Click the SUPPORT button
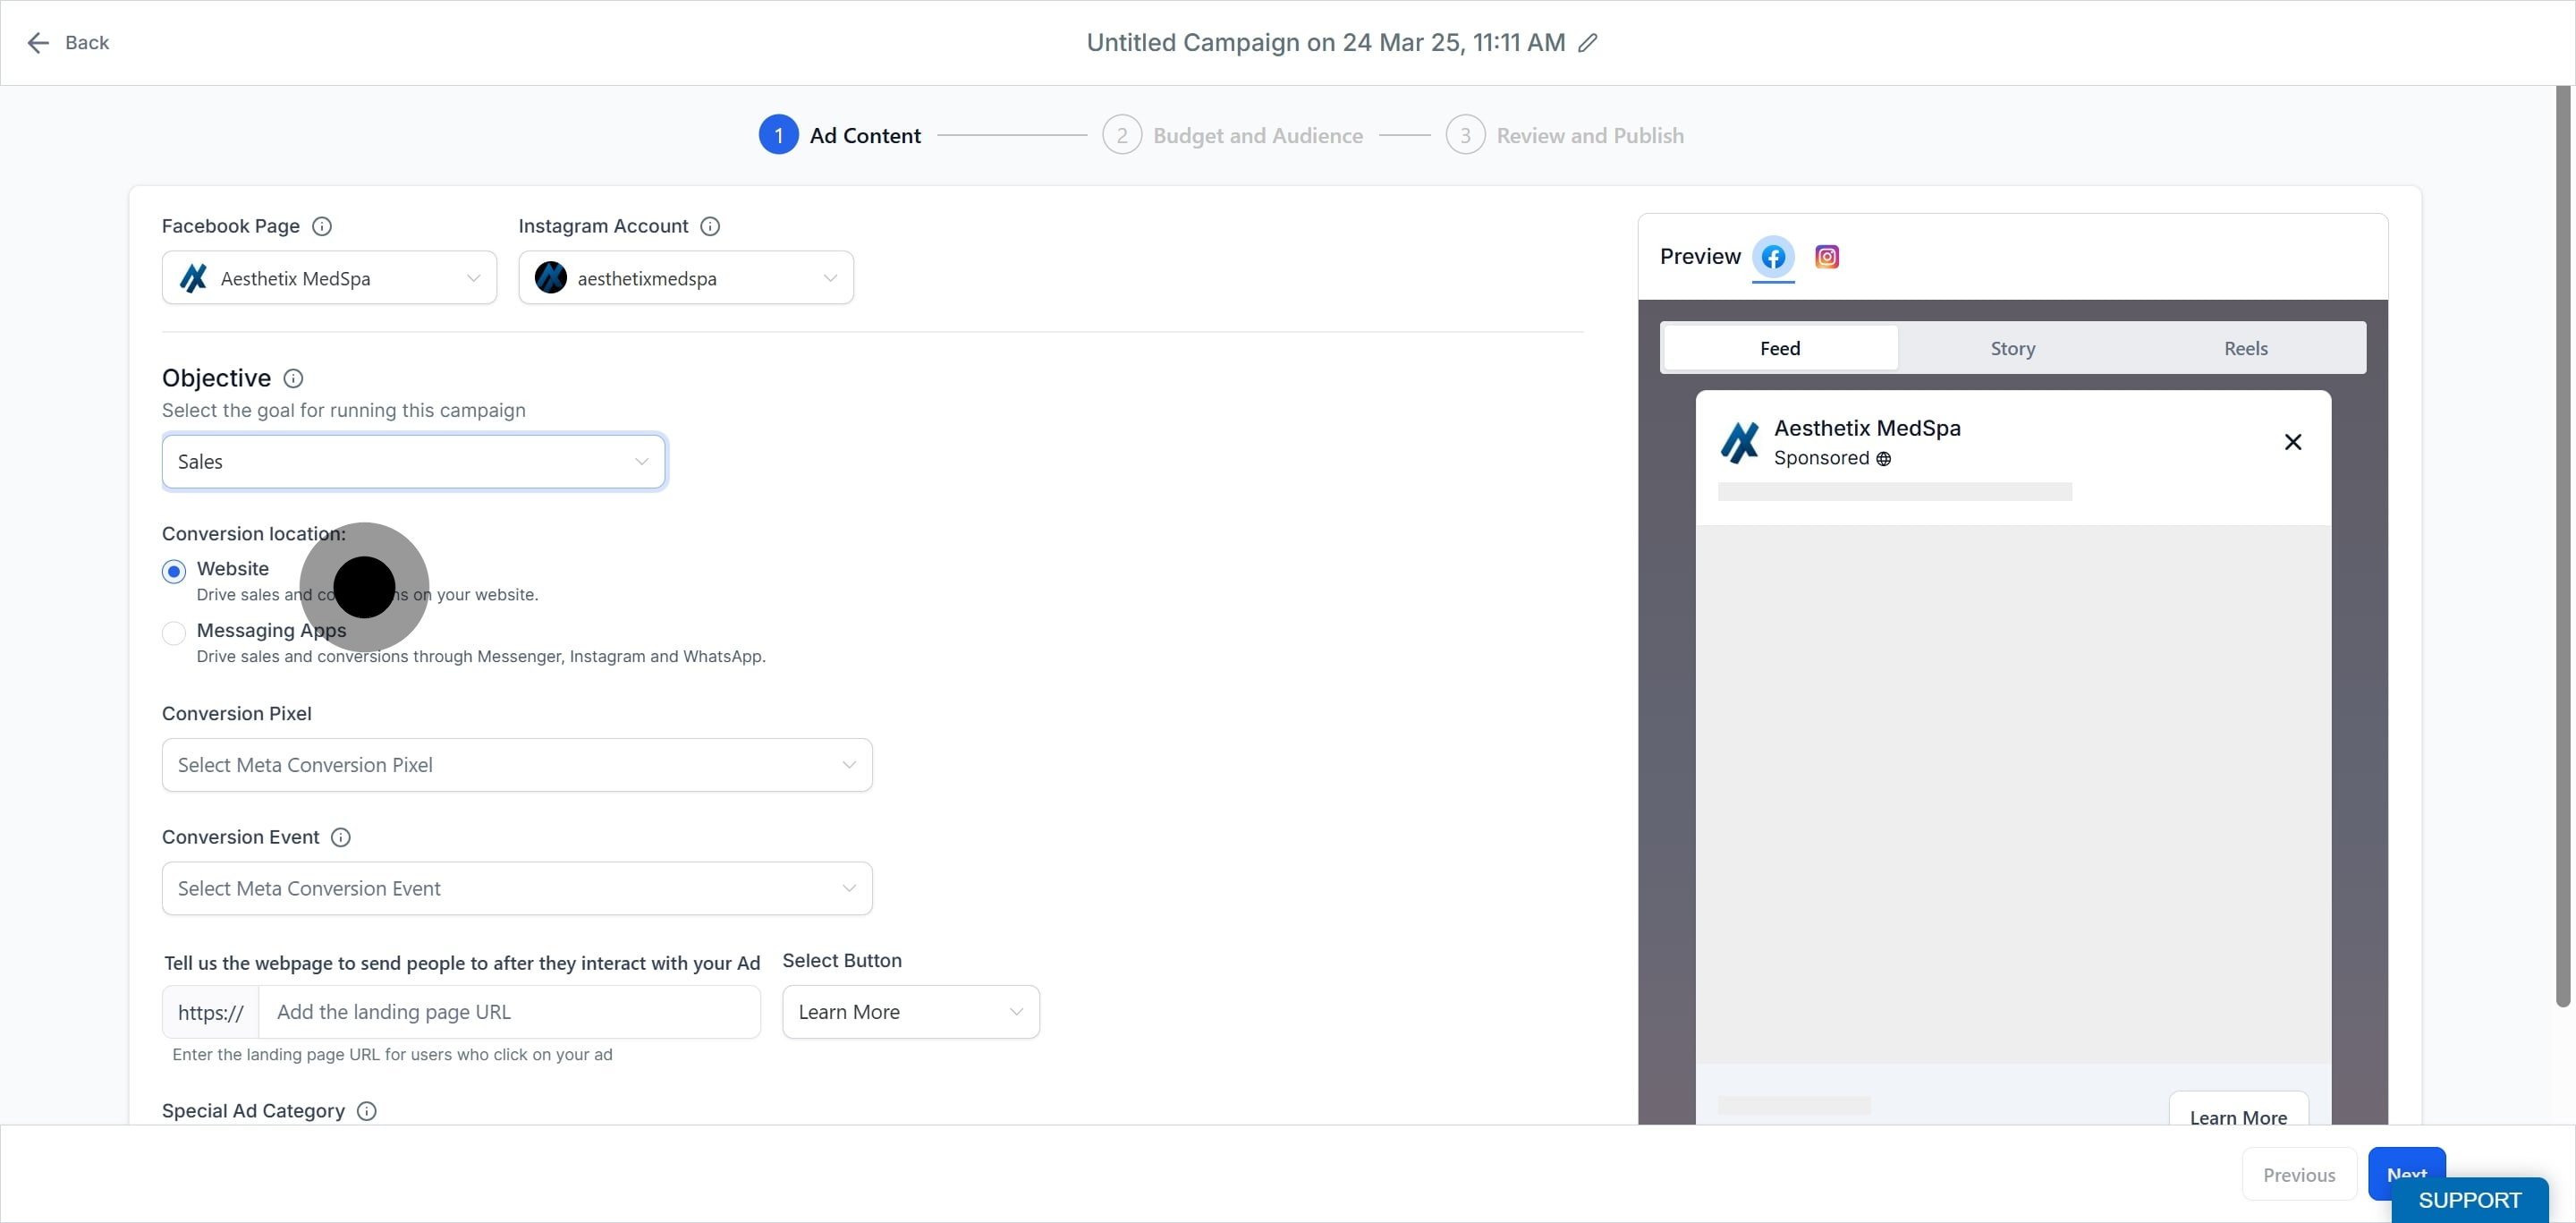This screenshot has width=2576, height=1223. [2469, 1200]
